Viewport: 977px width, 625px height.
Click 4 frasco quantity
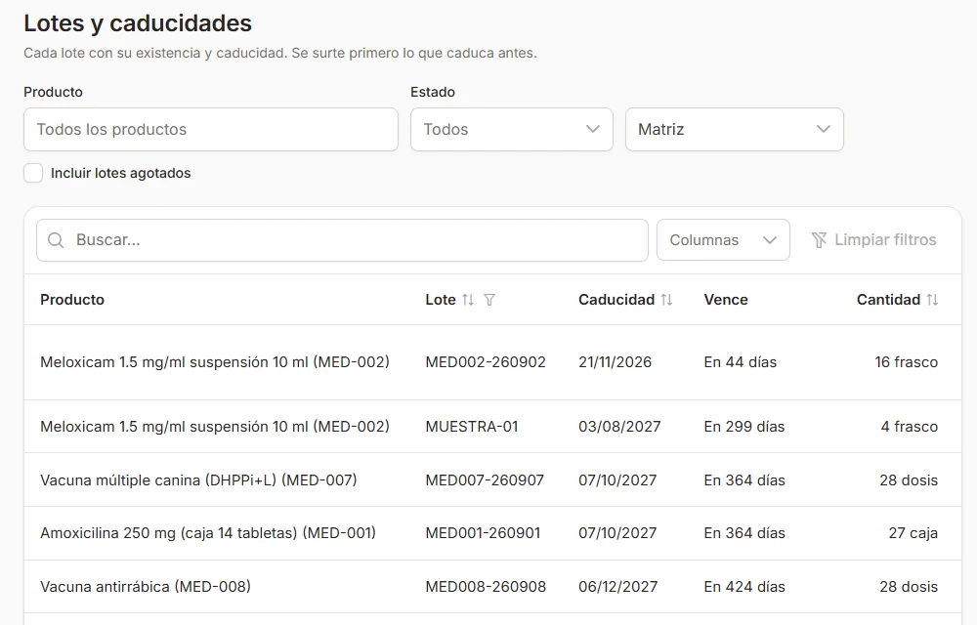click(x=910, y=427)
